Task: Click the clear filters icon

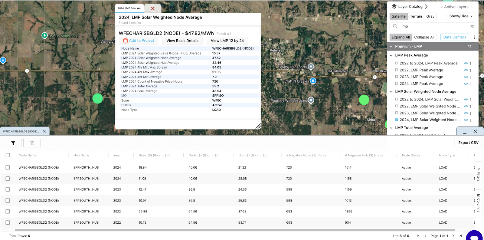Action: tap(32, 143)
